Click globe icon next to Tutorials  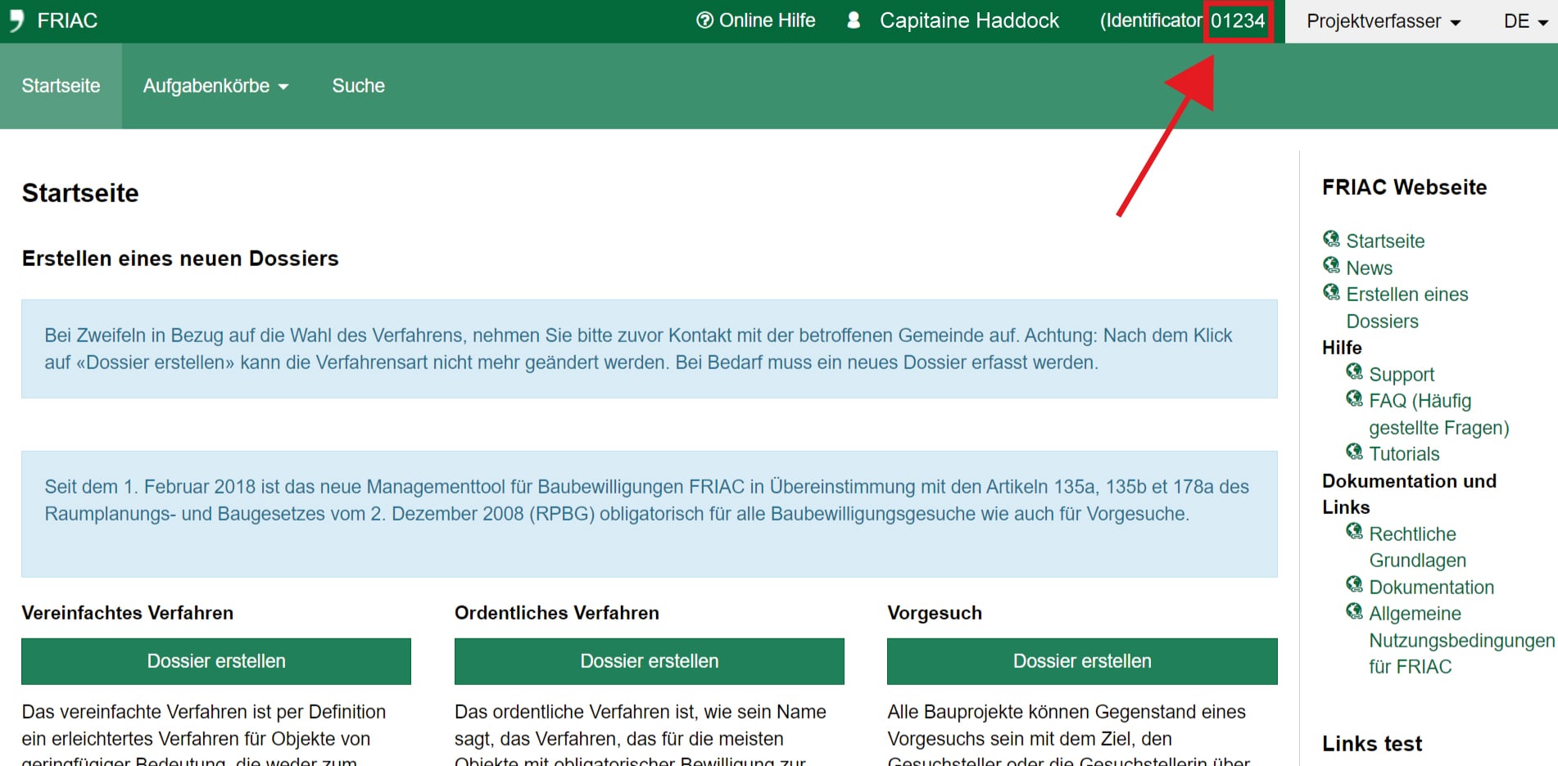point(1354,452)
